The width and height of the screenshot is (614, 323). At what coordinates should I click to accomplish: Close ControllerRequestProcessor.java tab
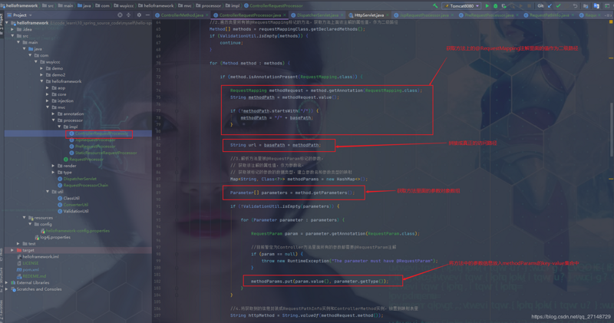point(285,15)
